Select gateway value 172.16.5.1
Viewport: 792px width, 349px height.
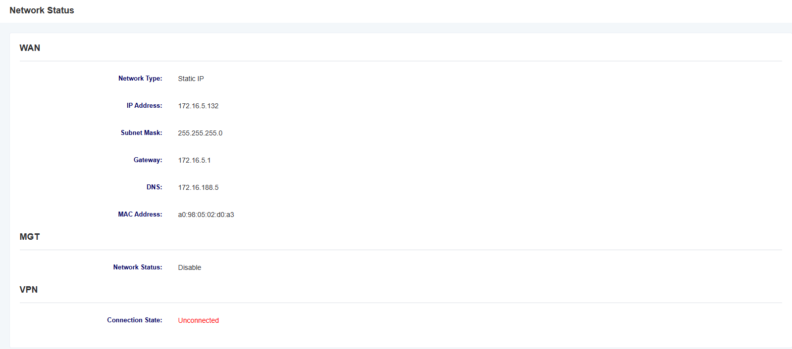coord(194,160)
